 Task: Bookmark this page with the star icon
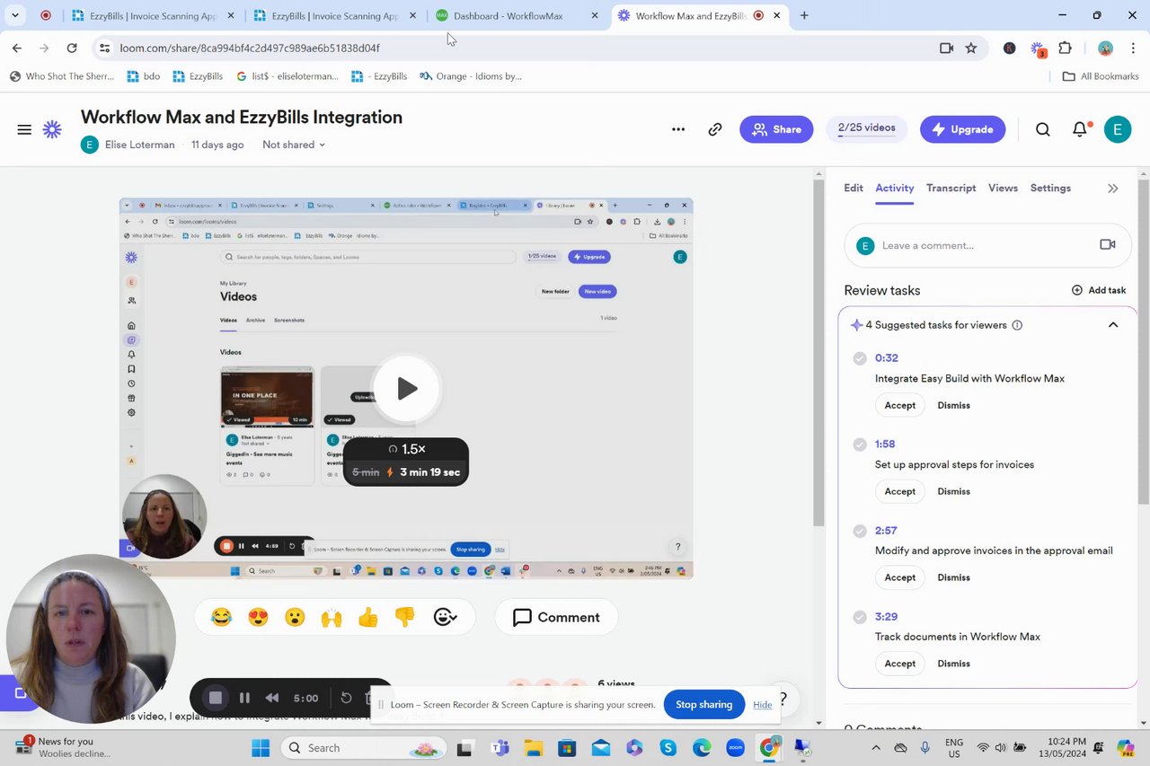(x=971, y=48)
